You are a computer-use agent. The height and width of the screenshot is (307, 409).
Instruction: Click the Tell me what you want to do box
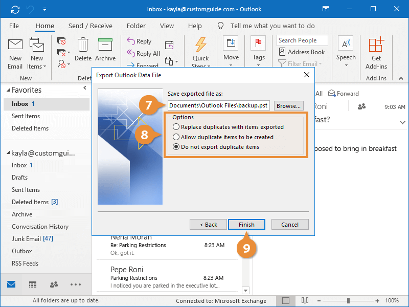(x=272, y=26)
